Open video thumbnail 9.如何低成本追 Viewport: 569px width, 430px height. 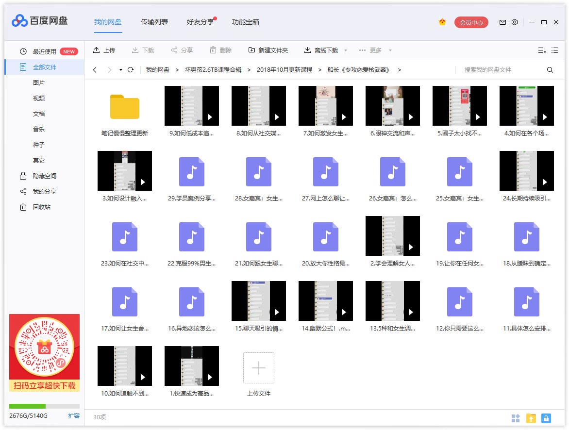tap(192, 106)
